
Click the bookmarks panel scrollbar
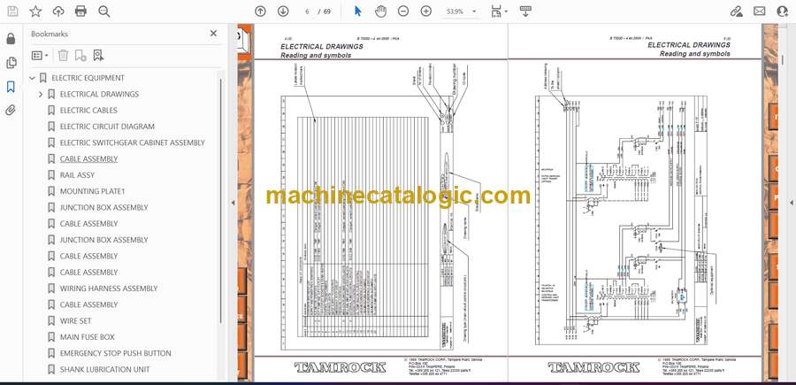point(220,201)
